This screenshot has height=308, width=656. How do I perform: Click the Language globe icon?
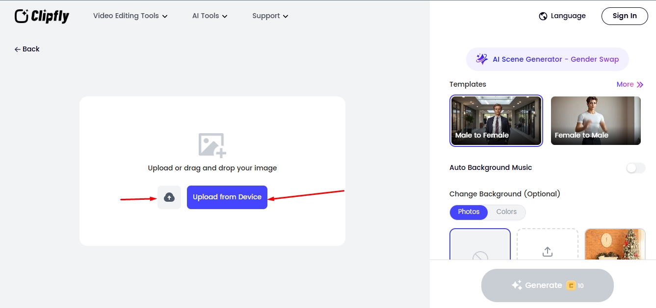(x=543, y=16)
